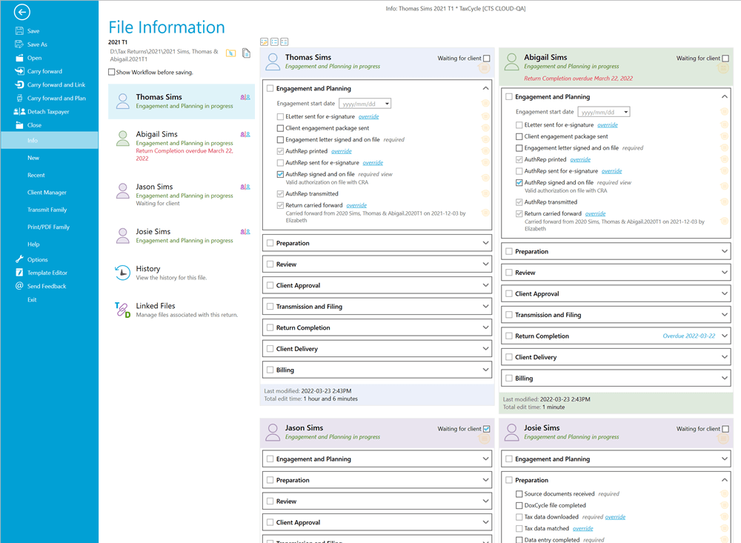
Task: Check Josie's DoxCycle file completed
Action: (x=519, y=506)
